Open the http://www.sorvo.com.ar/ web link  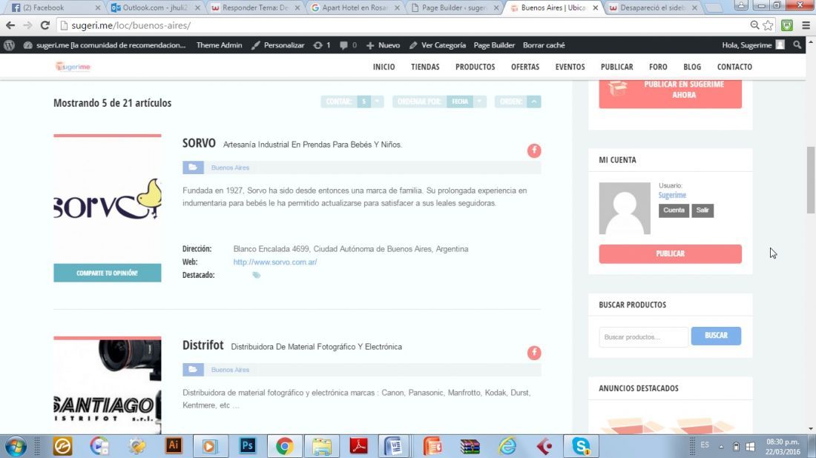click(274, 262)
